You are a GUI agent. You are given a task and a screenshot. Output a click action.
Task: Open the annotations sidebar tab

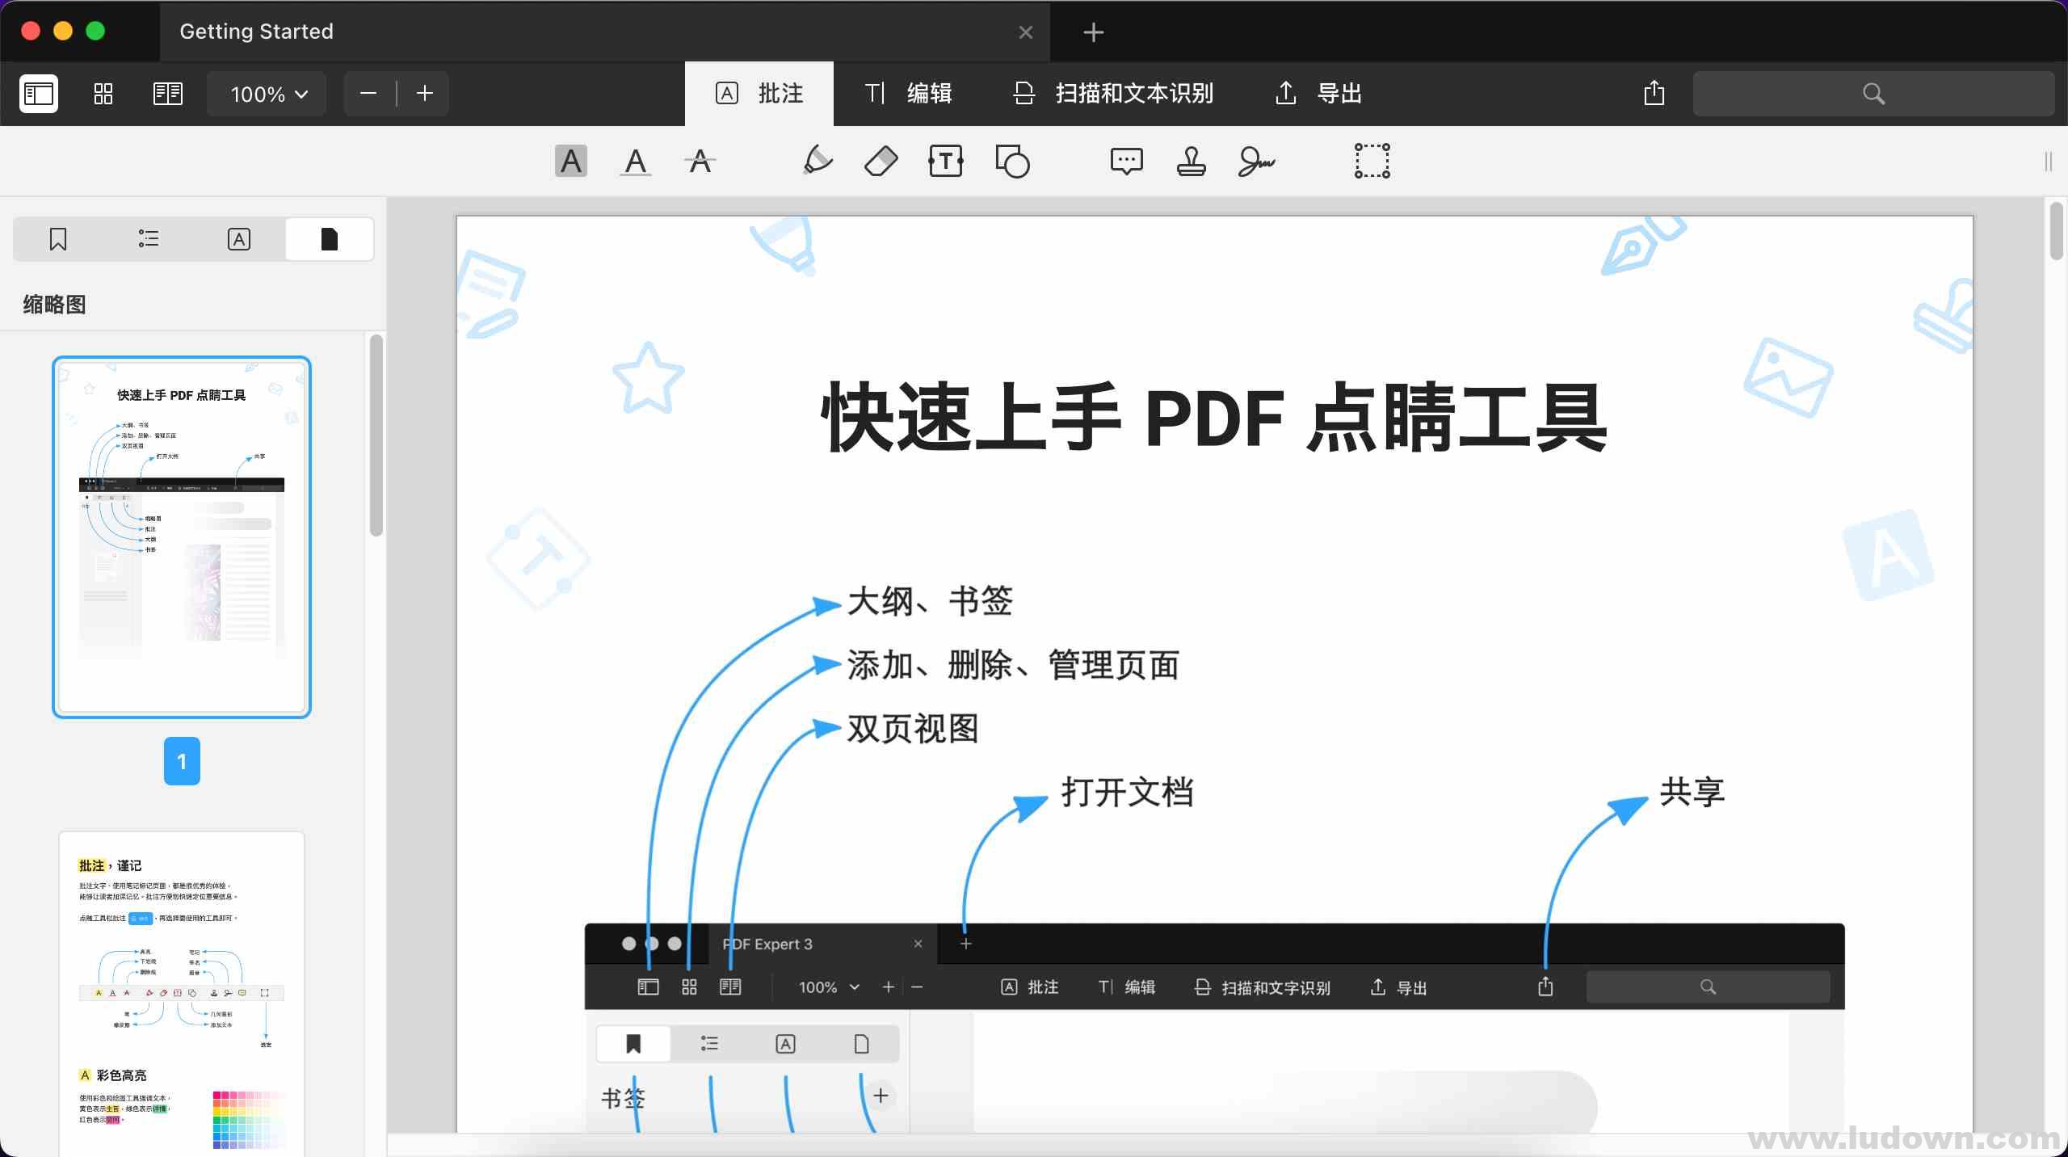tap(239, 239)
